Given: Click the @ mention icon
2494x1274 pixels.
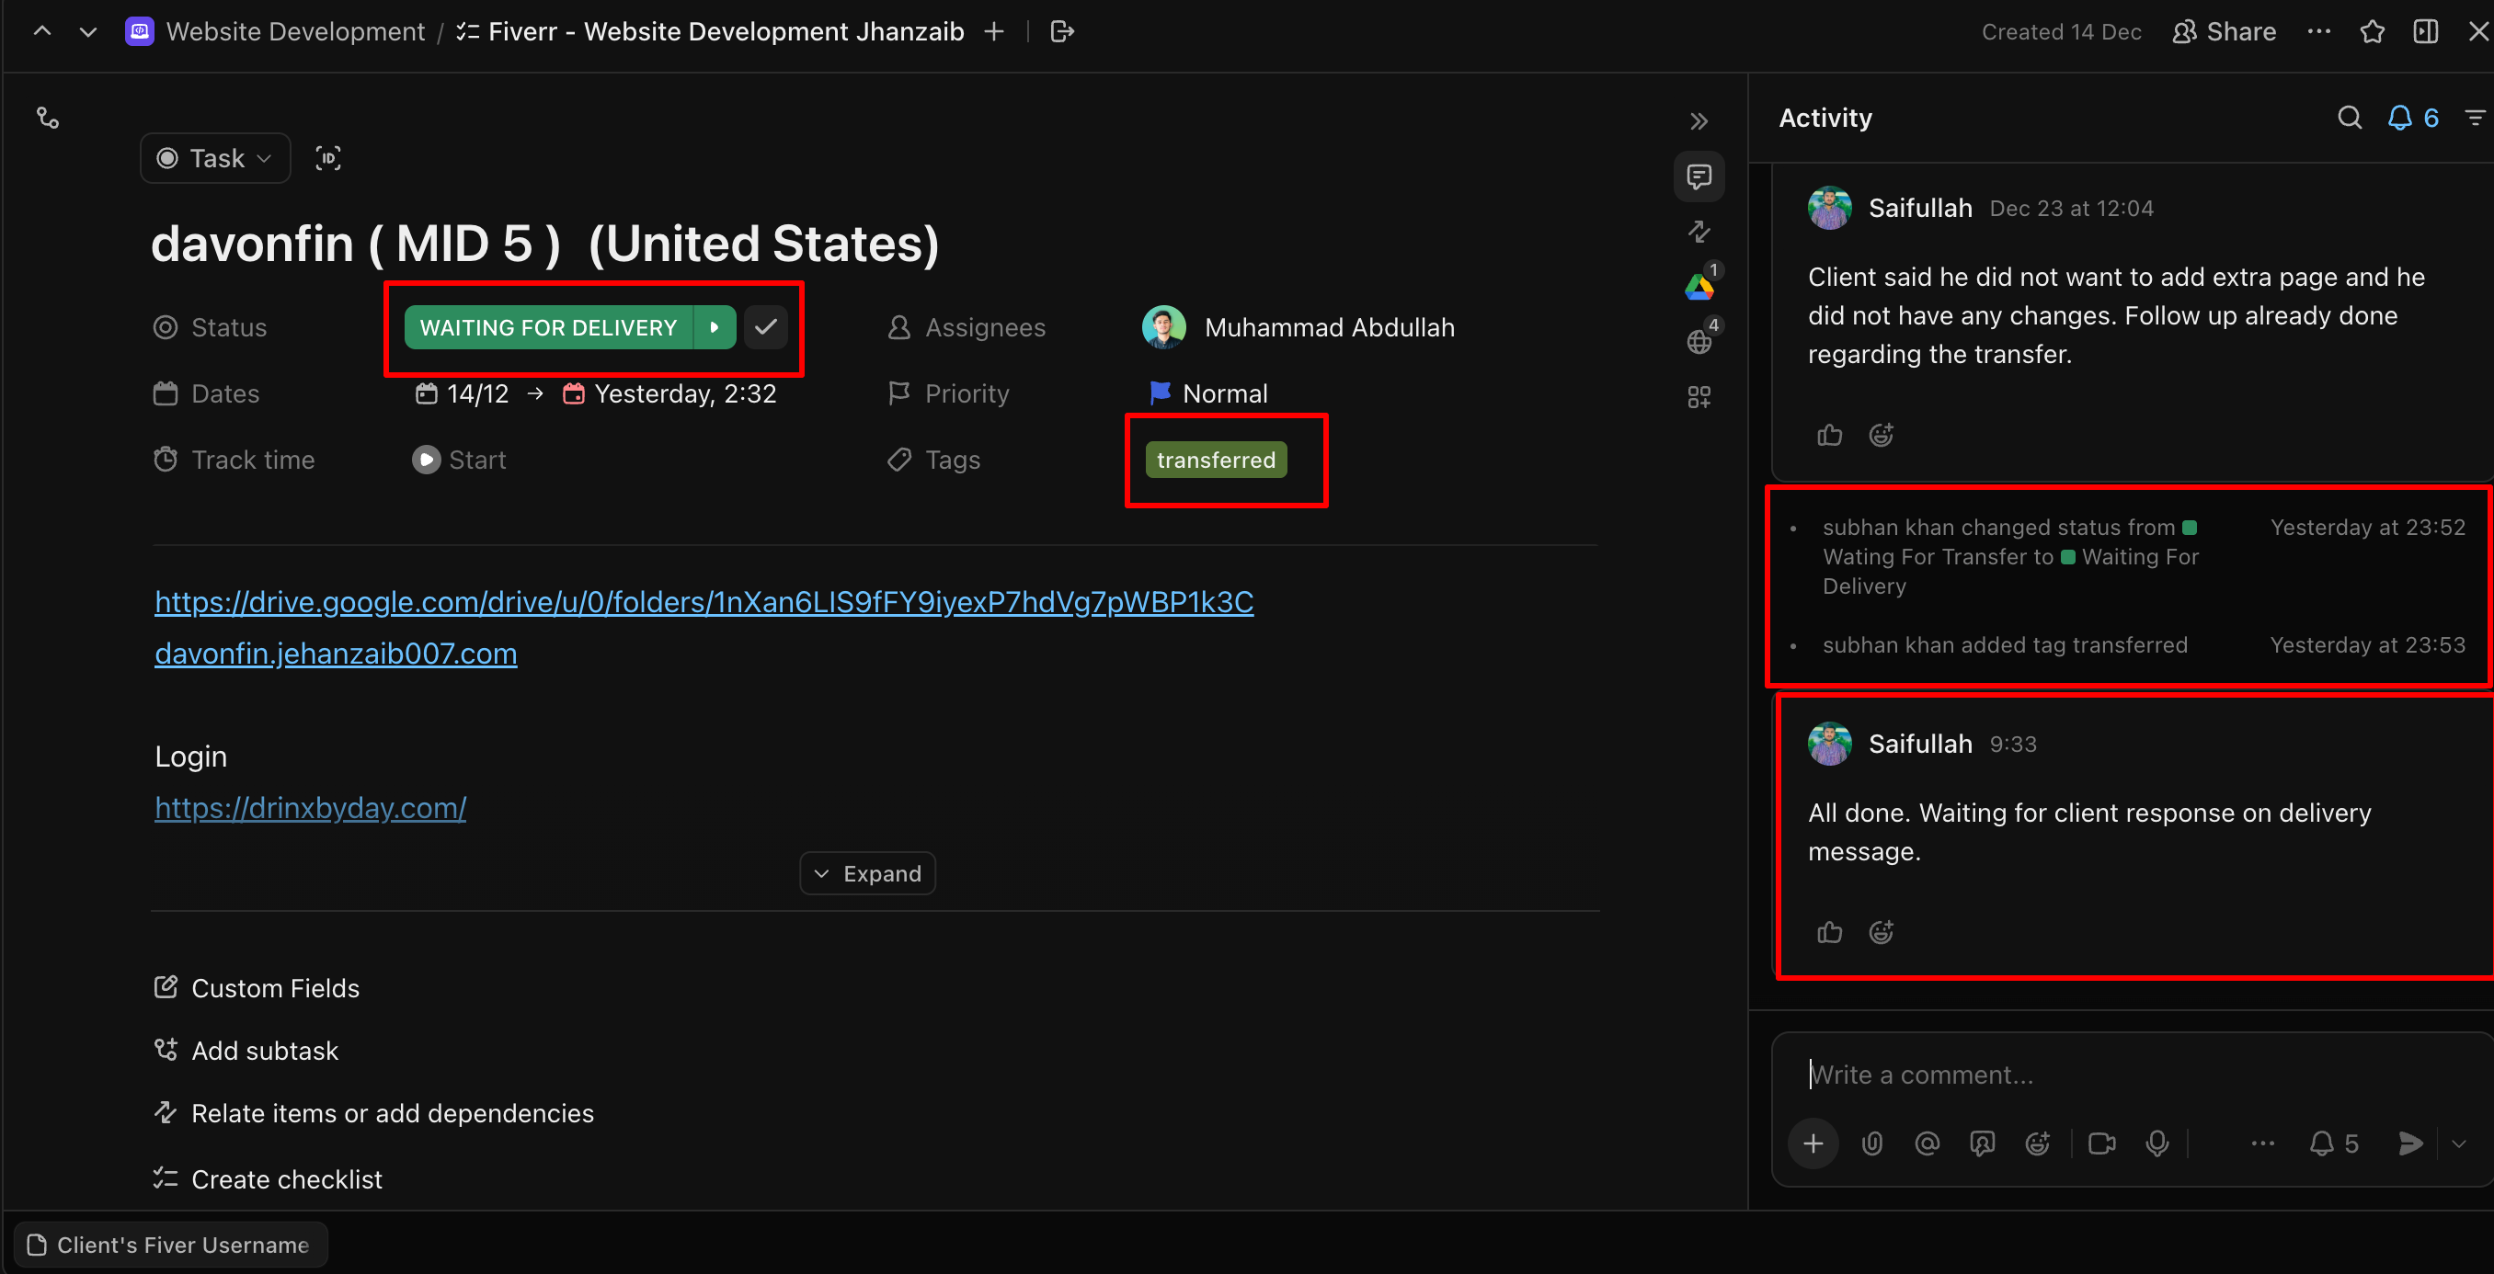Looking at the screenshot, I should (x=1927, y=1143).
